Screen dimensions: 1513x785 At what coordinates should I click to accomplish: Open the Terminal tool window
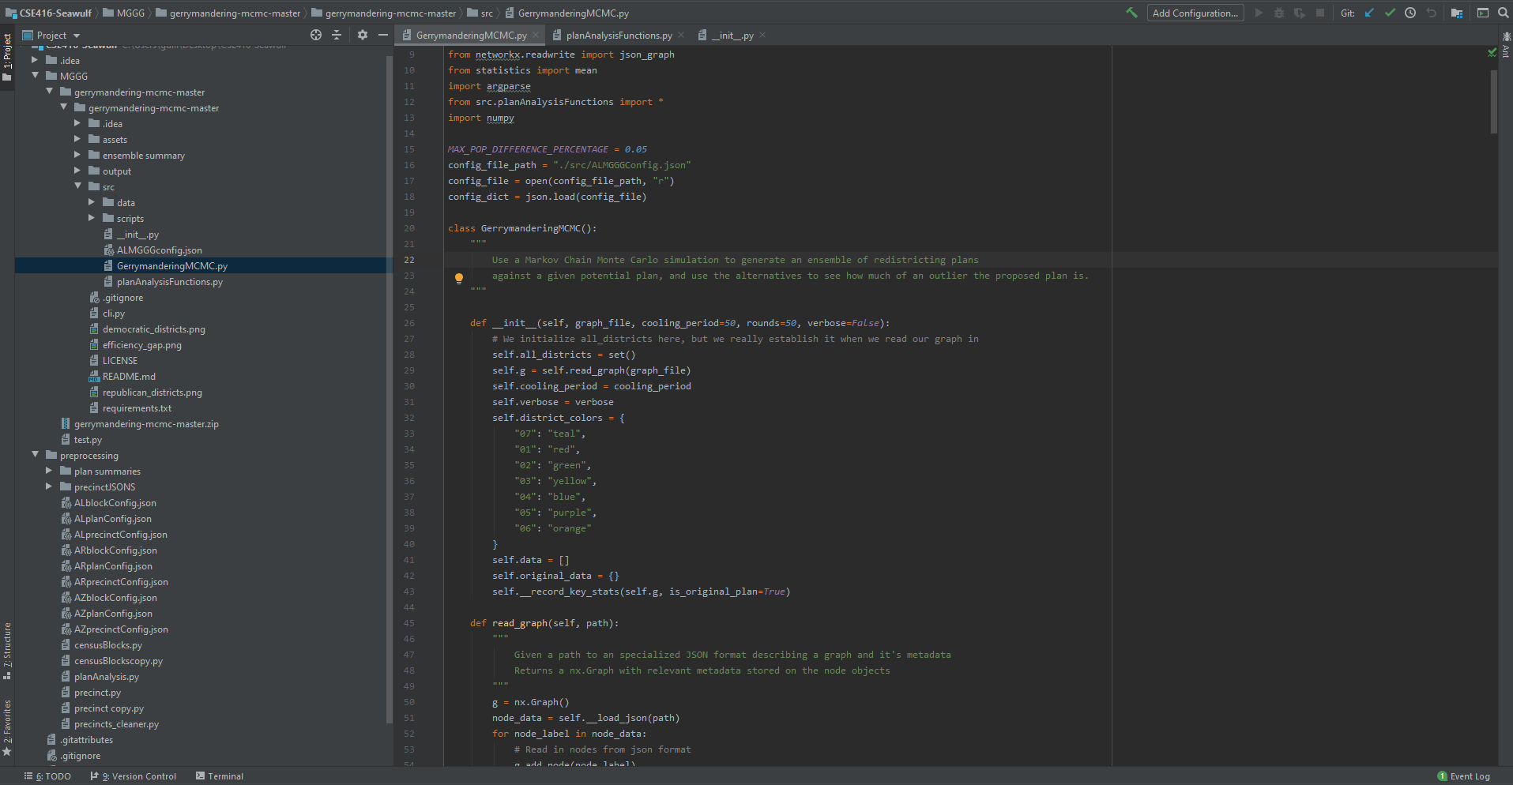click(x=220, y=776)
